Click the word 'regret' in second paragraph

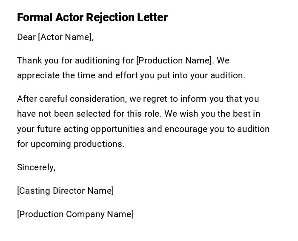coord(156,99)
